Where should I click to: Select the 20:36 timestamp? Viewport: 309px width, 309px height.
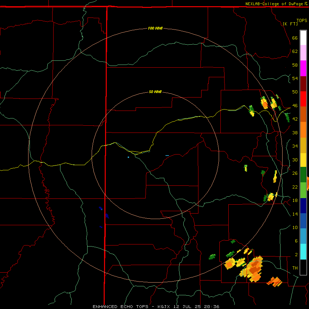(212, 307)
